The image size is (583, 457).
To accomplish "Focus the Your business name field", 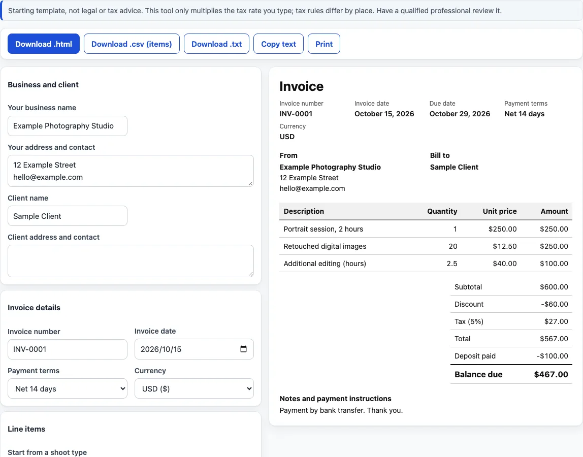I will (x=68, y=126).
